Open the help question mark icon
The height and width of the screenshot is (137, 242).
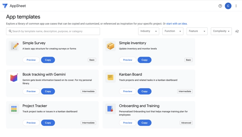[220, 6]
